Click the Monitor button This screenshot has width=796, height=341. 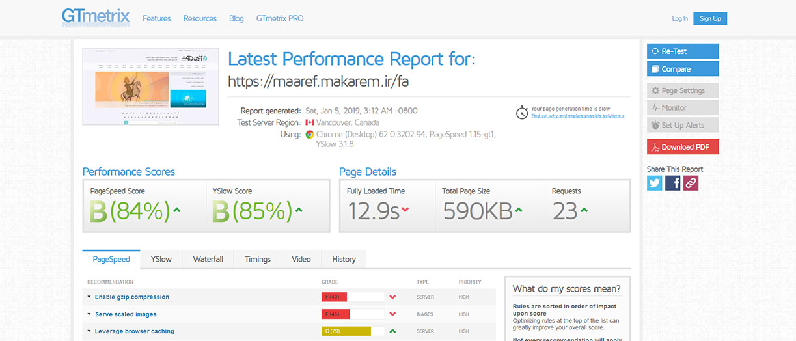(x=683, y=108)
